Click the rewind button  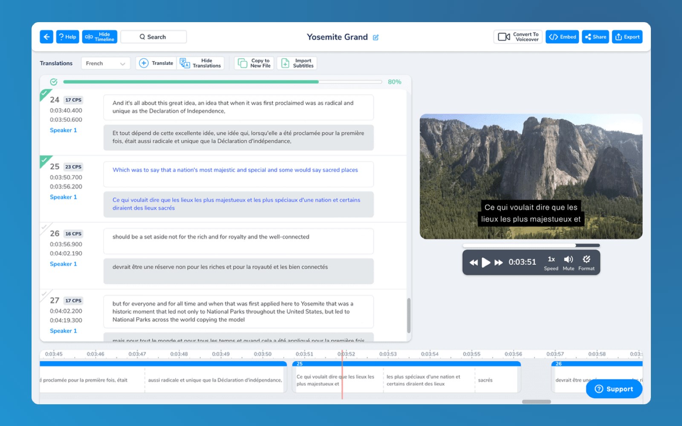(474, 262)
